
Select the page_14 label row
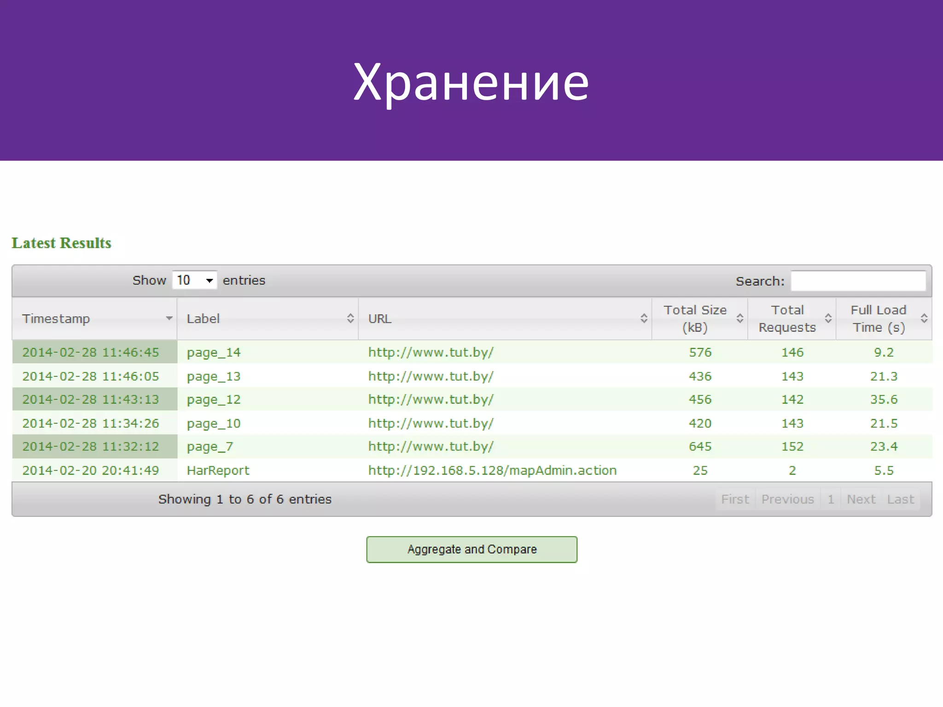point(214,353)
